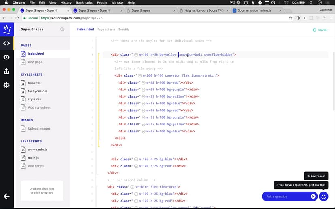
Task: Collapse class toggle on conveyor-belt div line
Action: pos(136,55)
